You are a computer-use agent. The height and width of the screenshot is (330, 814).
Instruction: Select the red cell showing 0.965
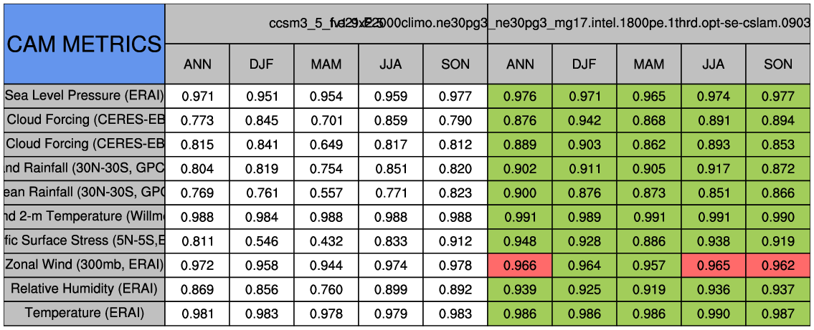coord(713,265)
